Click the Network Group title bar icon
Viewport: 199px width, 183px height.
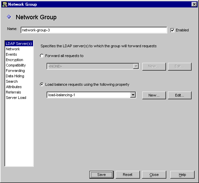point(5,4)
